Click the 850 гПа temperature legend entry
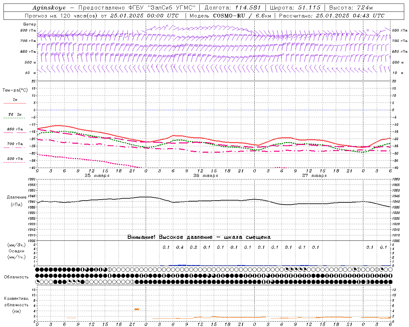This screenshot has width=409, height=327. point(15,129)
